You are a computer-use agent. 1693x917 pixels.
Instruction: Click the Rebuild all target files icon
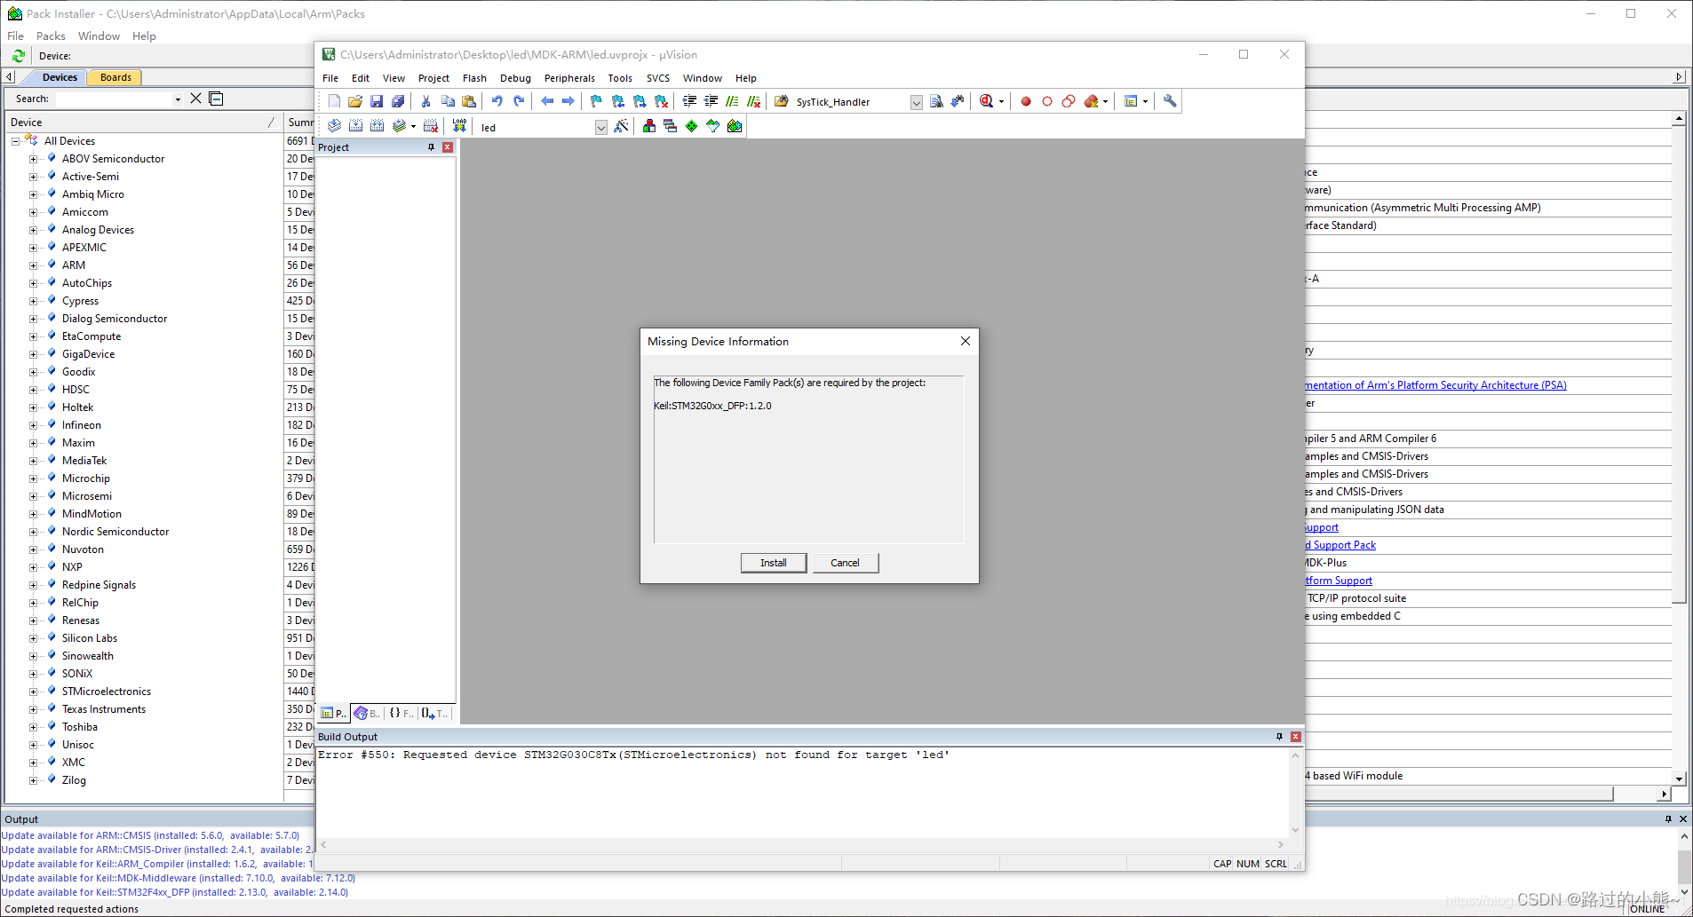coord(378,126)
